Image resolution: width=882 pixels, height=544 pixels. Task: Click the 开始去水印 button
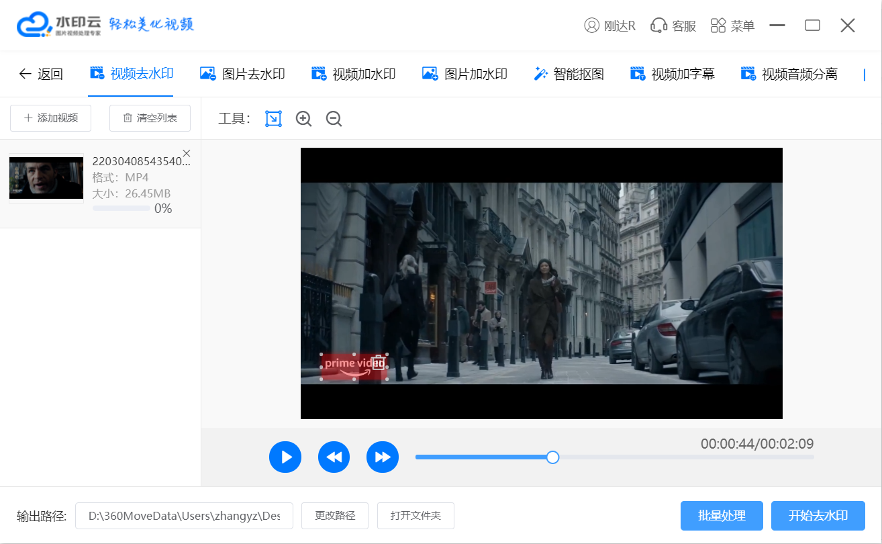pyautogui.click(x=818, y=516)
